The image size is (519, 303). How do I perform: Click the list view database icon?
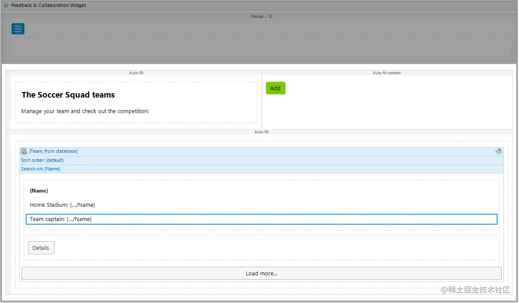tap(24, 151)
